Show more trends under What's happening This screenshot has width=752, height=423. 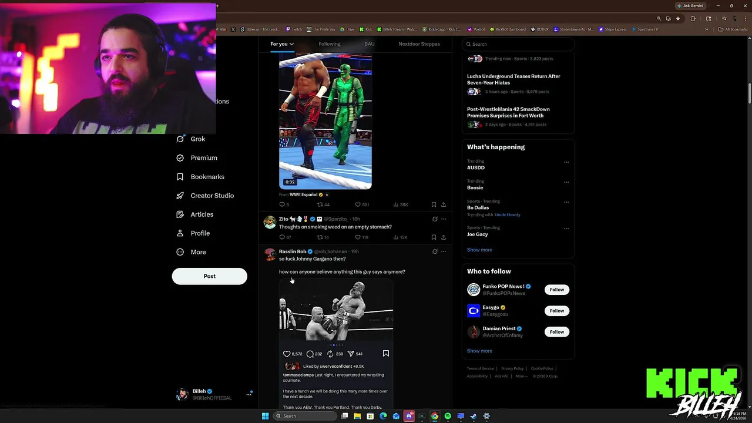(x=479, y=250)
